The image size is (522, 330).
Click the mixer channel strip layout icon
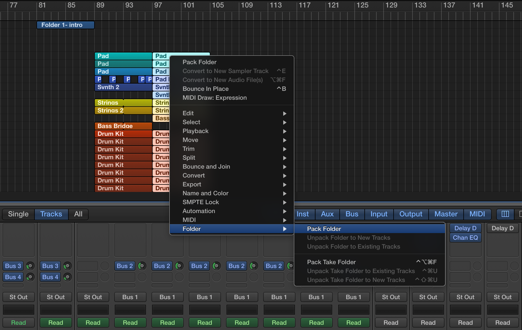[505, 214]
